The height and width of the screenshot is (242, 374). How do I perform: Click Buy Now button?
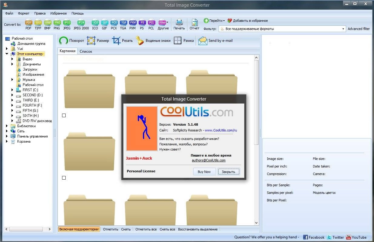point(204,172)
